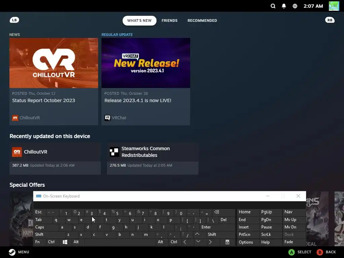Tap the context menu key icon
344x258 pixels.
[227, 242]
